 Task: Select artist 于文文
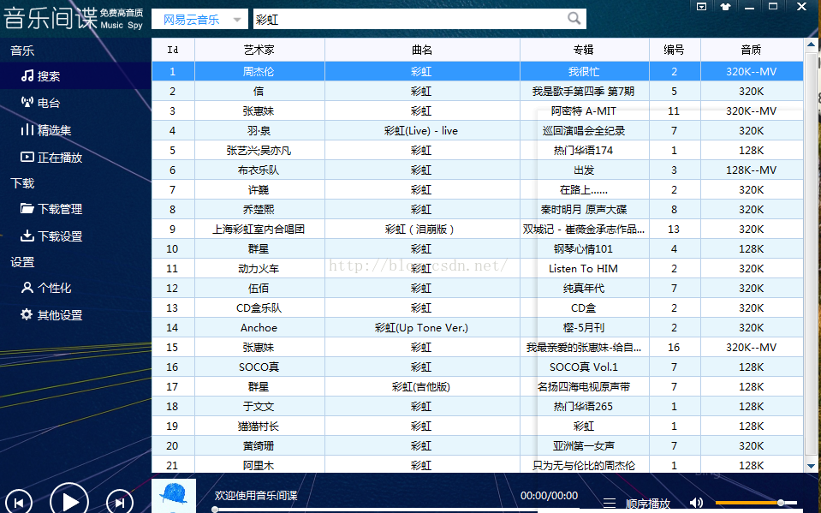[x=259, y=407]
